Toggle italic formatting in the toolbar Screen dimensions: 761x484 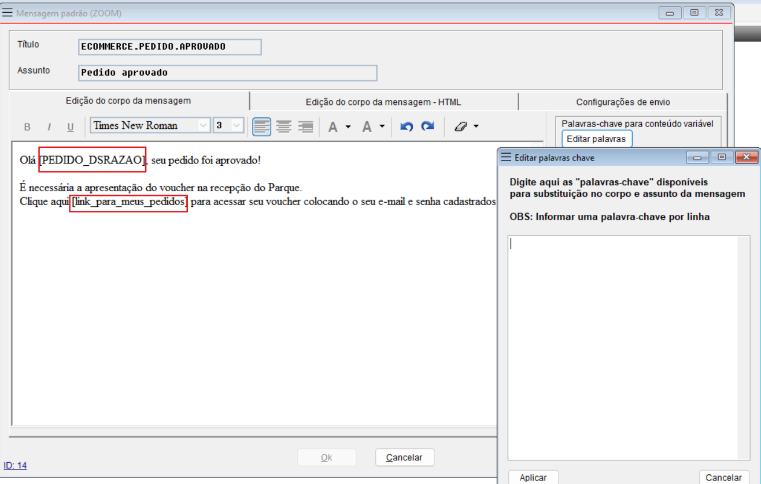pos(49,127)
